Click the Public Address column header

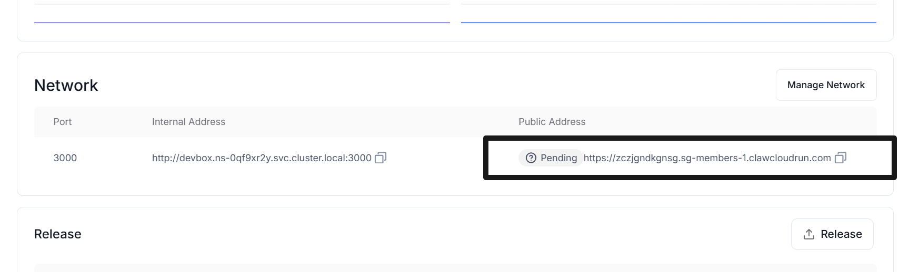coord(552,122)
